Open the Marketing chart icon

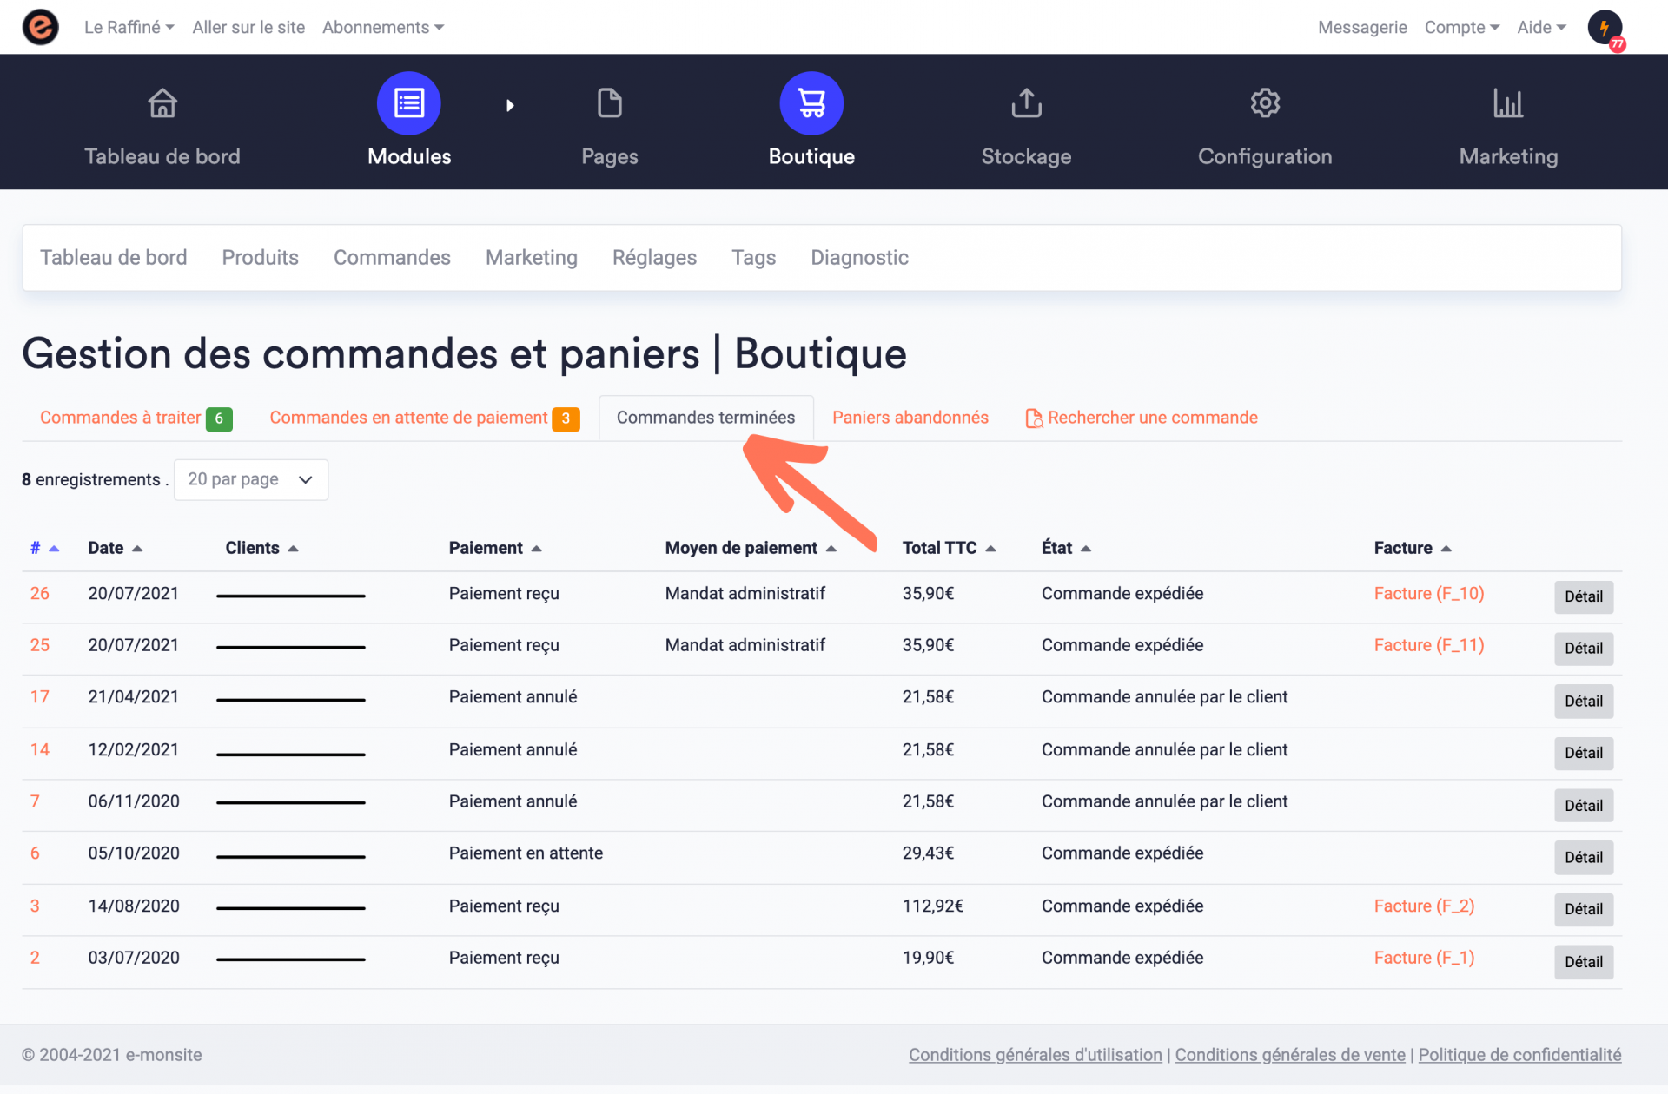[1508, 103]
